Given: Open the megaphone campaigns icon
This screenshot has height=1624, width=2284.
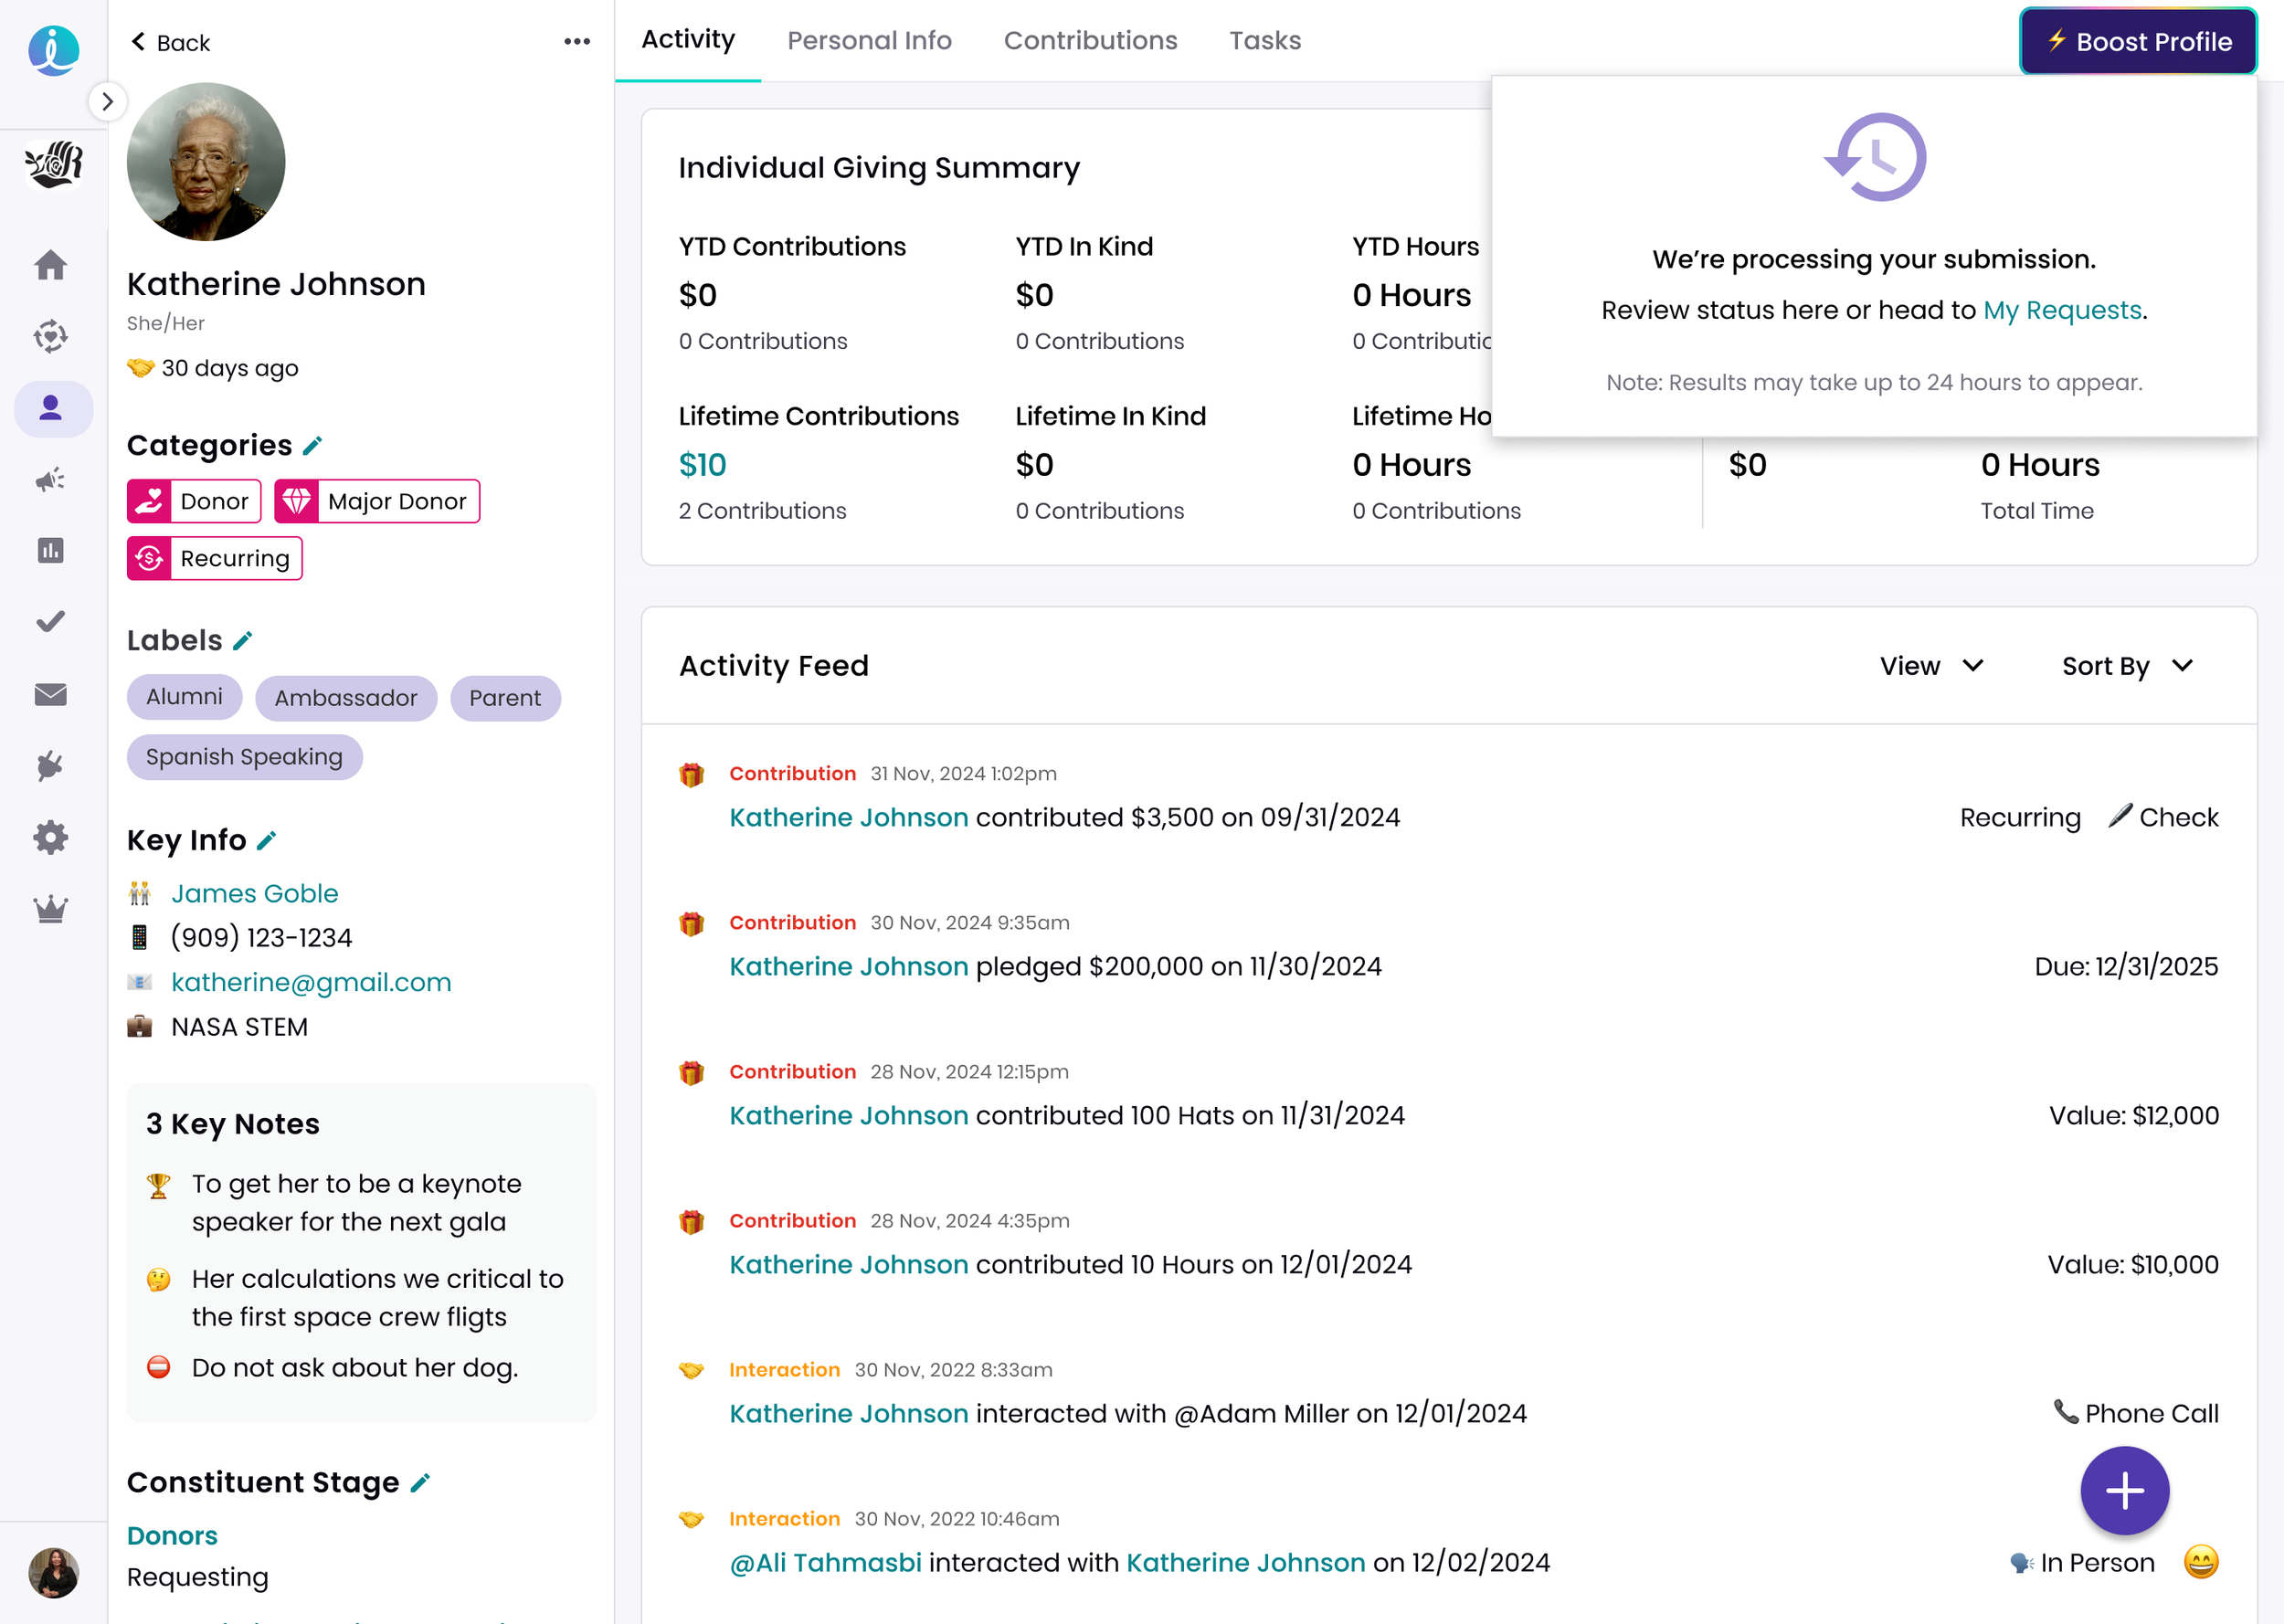Looking at the screenshot, I should tap(51, 480).
